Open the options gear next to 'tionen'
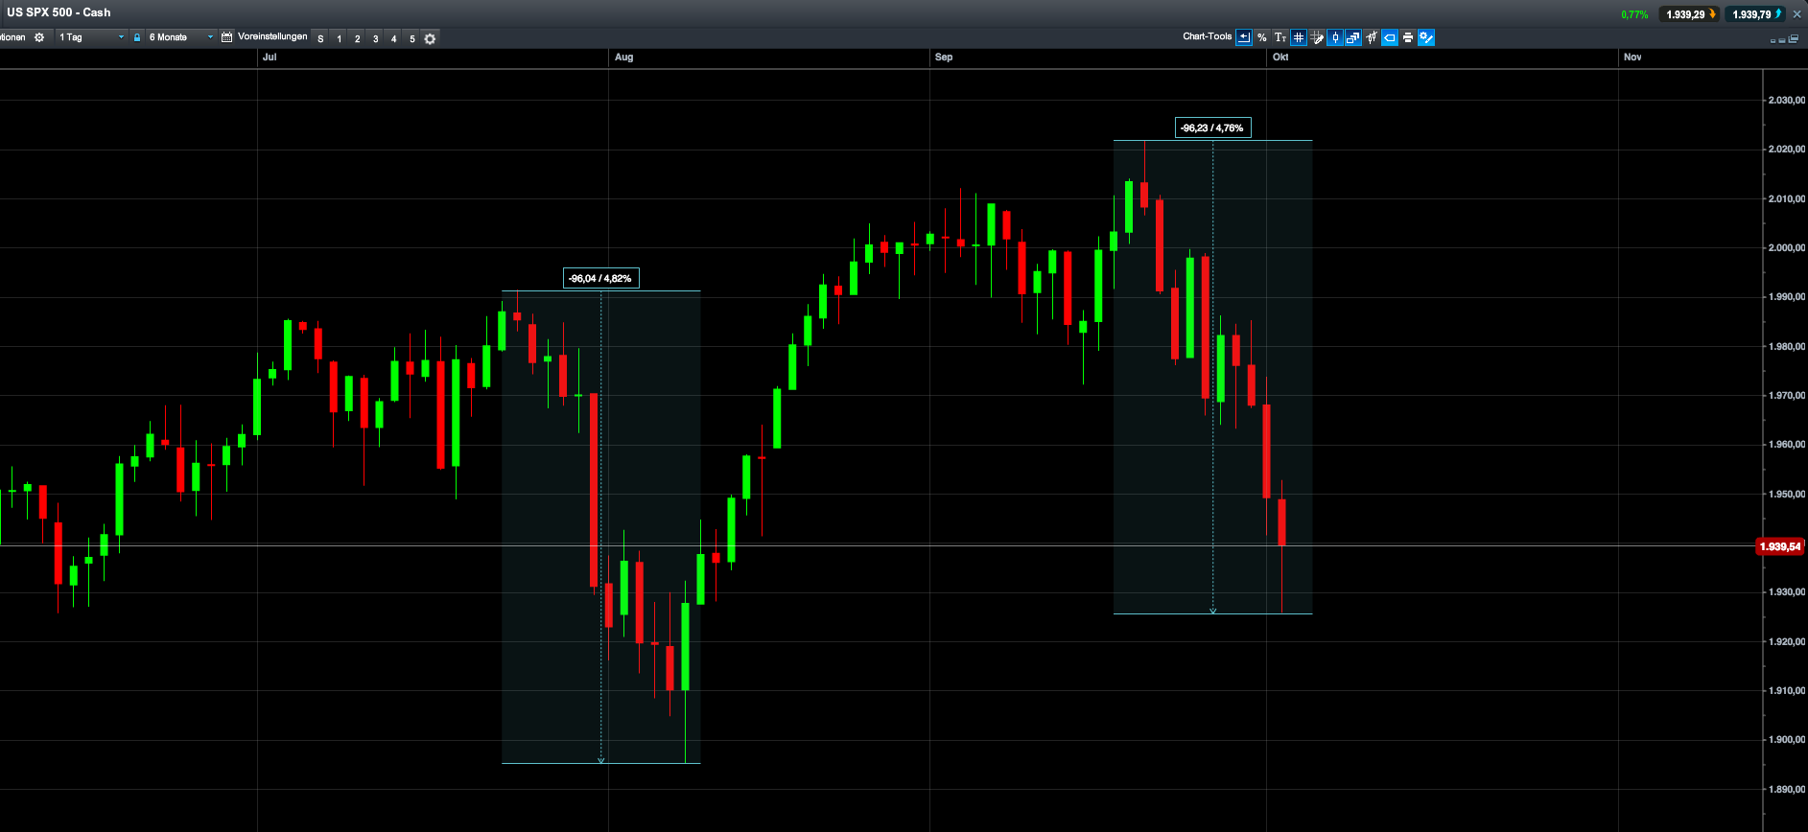1808x832 pixels. [x=39, y=37]
